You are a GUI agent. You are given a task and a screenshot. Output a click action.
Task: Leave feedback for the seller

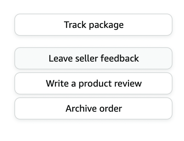point(93,58)
